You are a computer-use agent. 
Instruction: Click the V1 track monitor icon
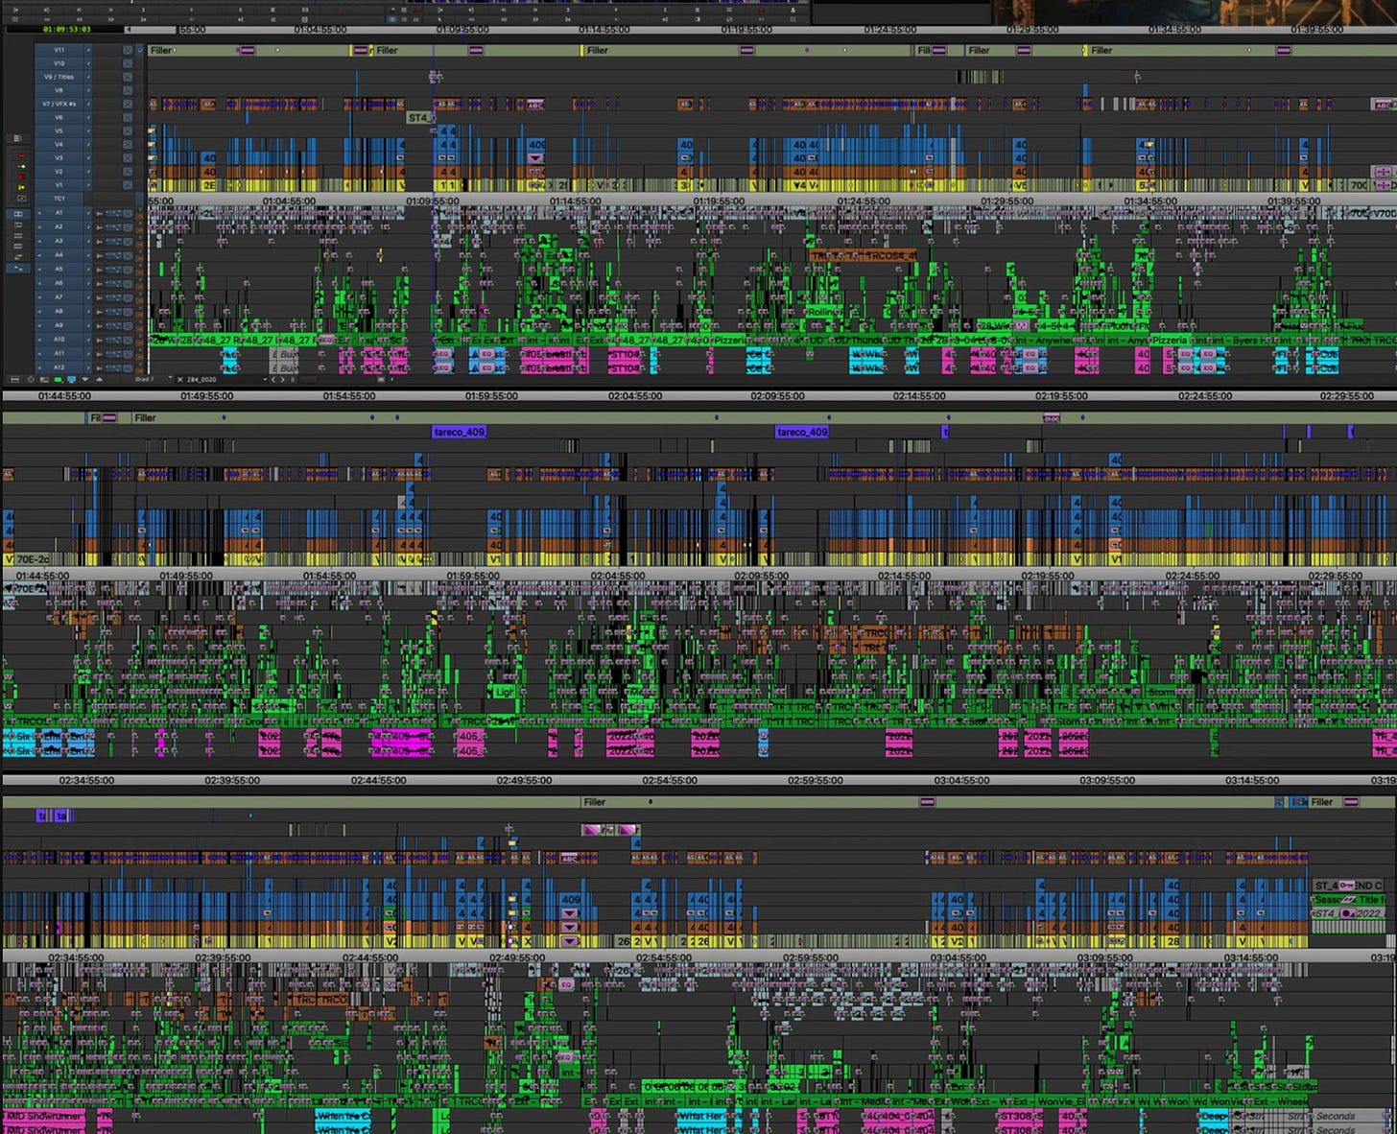128,185
